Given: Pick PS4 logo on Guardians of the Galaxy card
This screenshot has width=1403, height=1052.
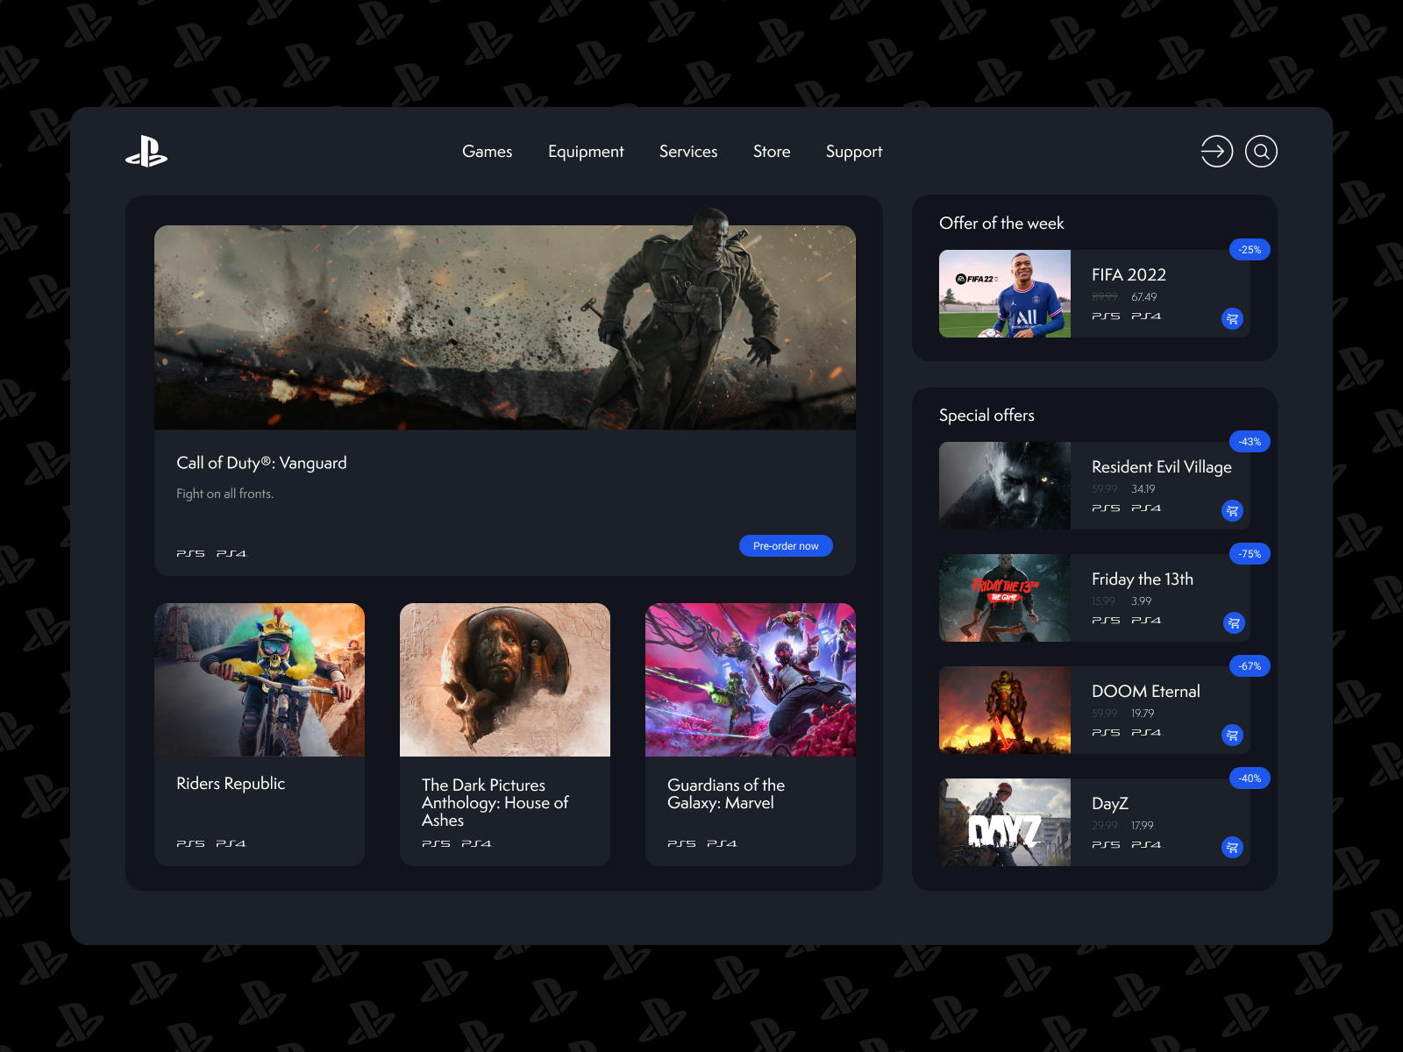Looking at the screenshot, I should 723,843.
